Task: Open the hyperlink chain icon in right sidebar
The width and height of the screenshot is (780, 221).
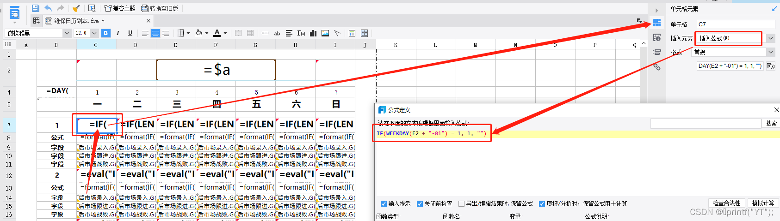Action: pos(657,67)
